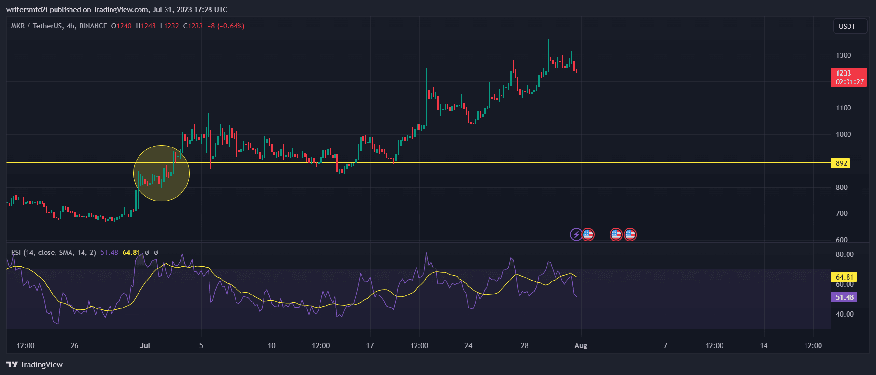Image resolution: width=876 pixels, height=375 pixels.
Task: Click the 'Jul' label on time axis
Action: (x=145, y=346)
